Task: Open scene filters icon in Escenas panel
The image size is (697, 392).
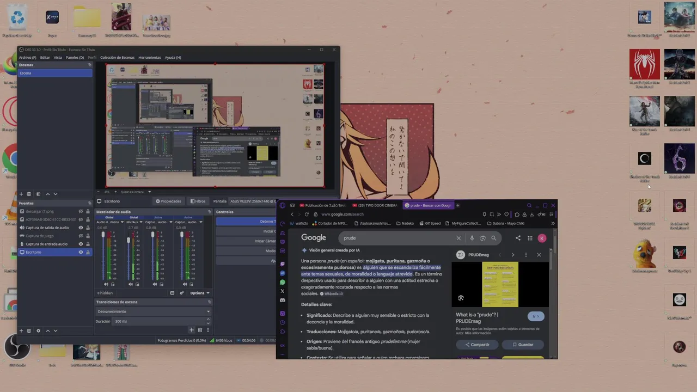Action: coord(38,194)
